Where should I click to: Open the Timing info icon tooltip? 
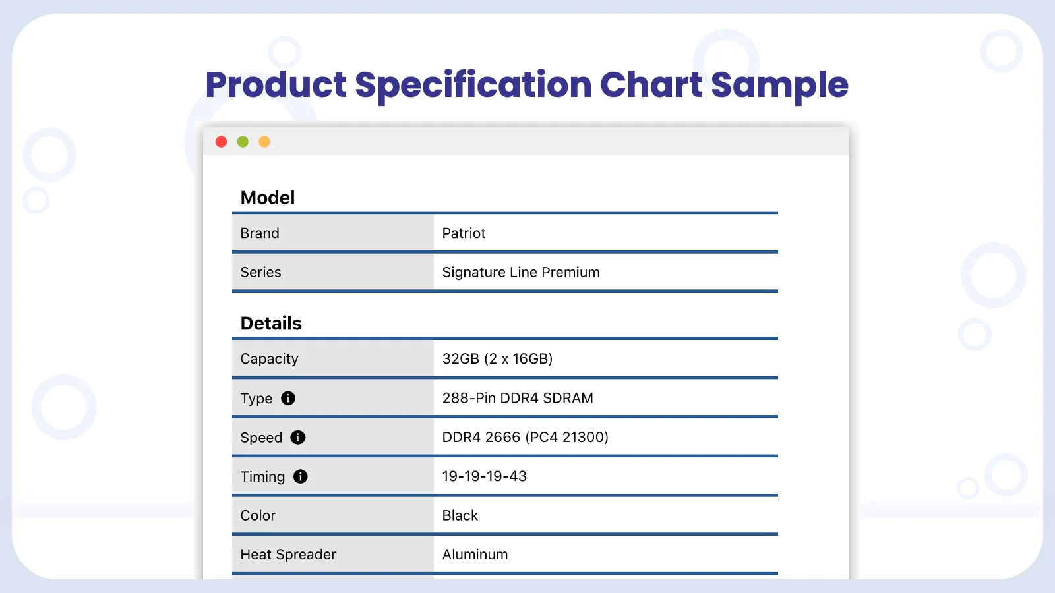click(301, 476)
